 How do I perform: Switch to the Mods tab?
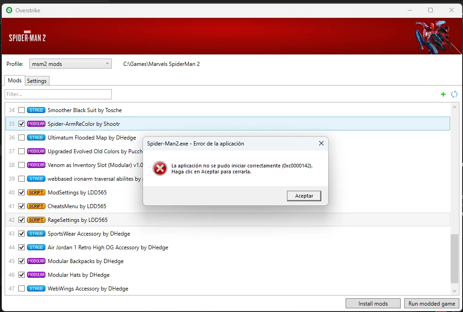[x=15, y=81]
